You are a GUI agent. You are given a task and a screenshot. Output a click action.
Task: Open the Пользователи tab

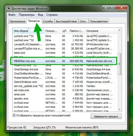[x=99, y=21]
